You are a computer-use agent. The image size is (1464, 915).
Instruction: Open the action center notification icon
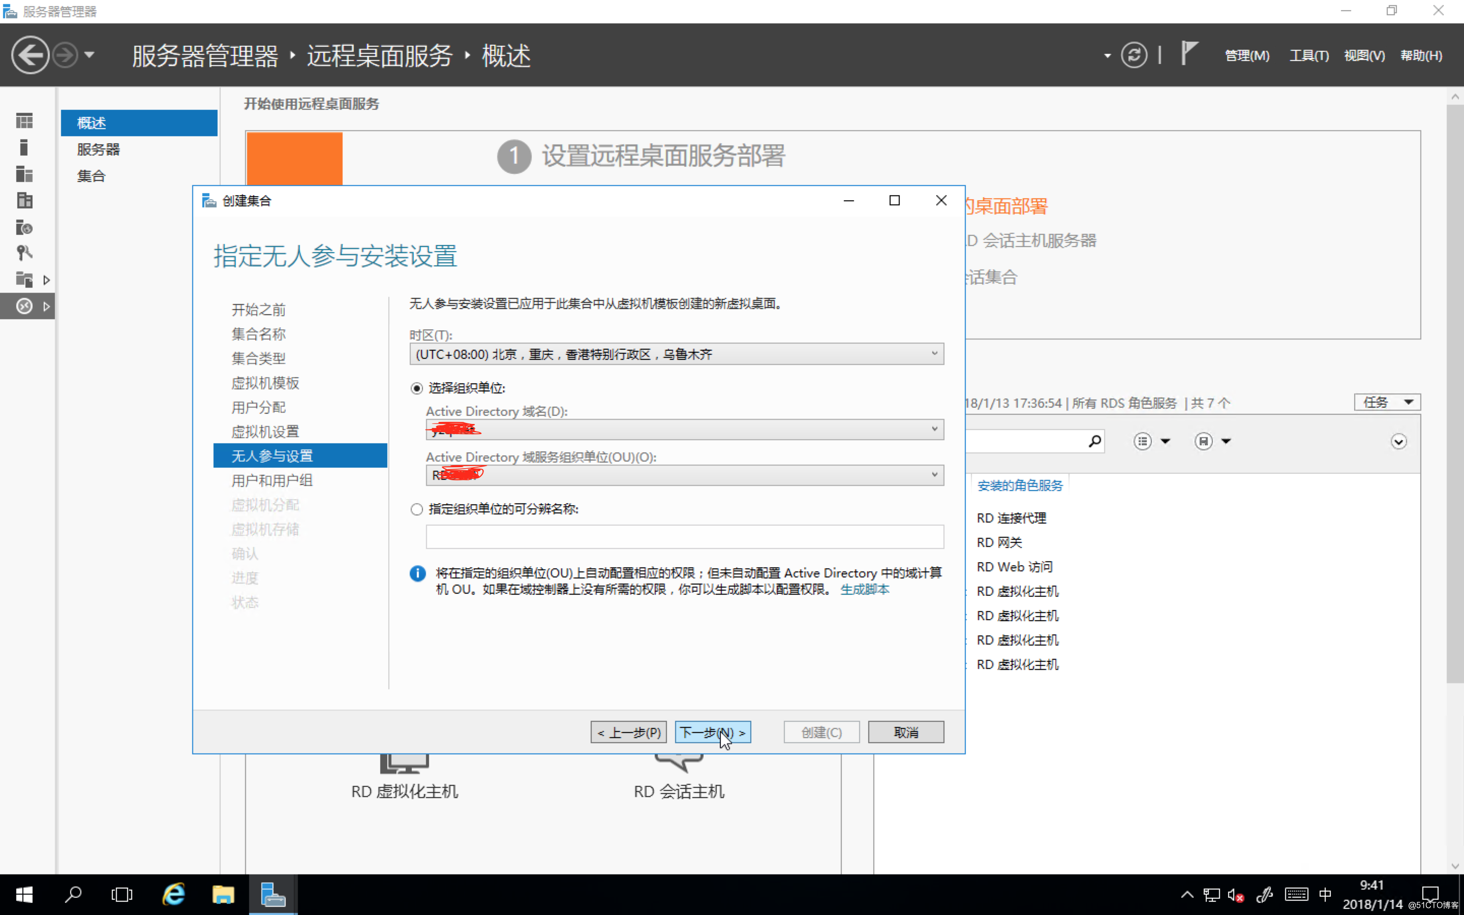1429,895
